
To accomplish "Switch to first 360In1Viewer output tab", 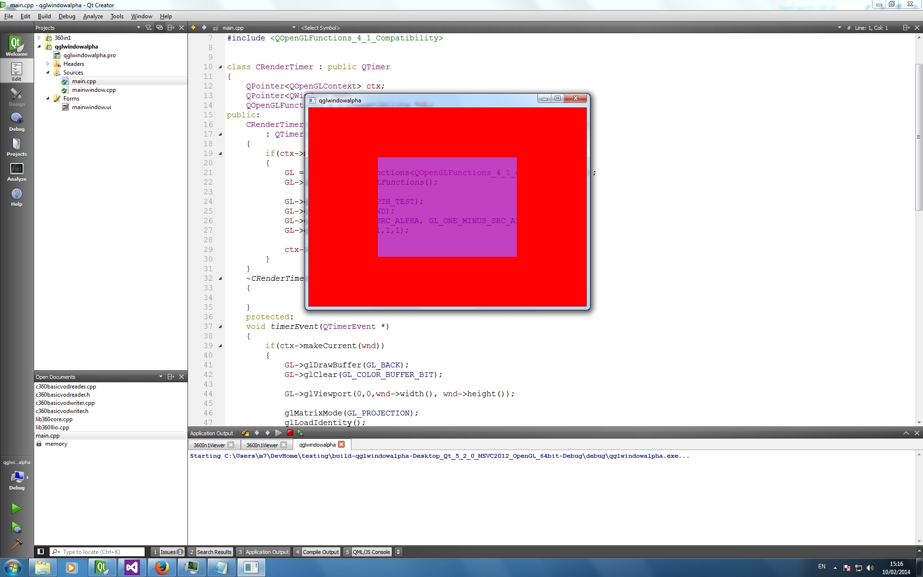I will 209,445.
